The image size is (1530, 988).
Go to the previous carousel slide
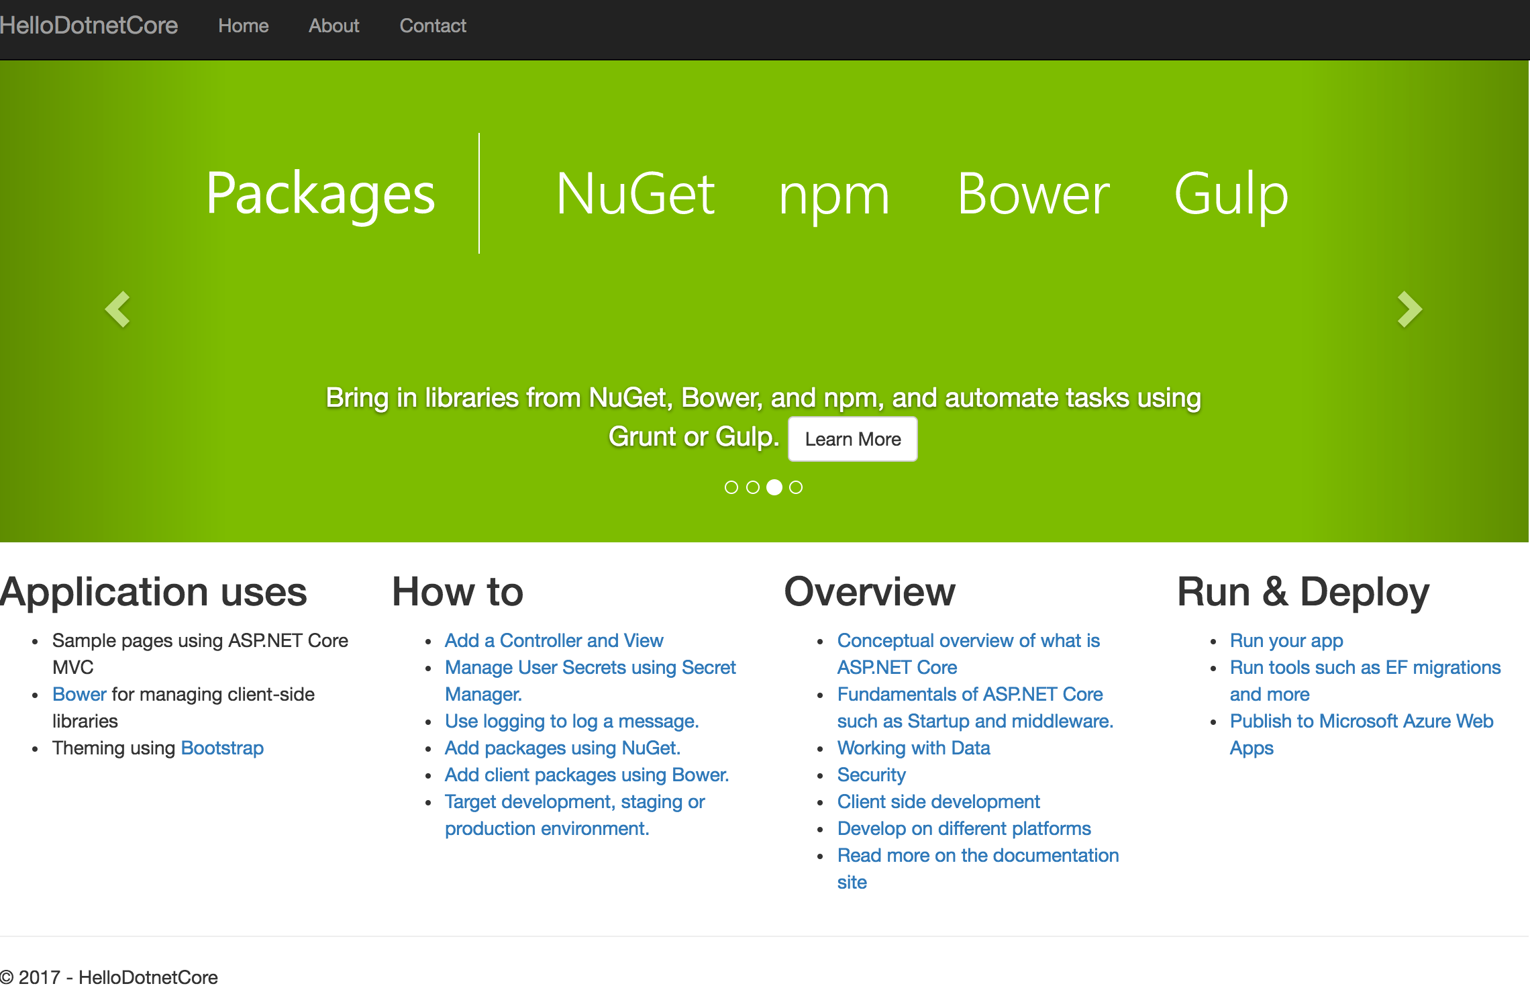point(117,309)
